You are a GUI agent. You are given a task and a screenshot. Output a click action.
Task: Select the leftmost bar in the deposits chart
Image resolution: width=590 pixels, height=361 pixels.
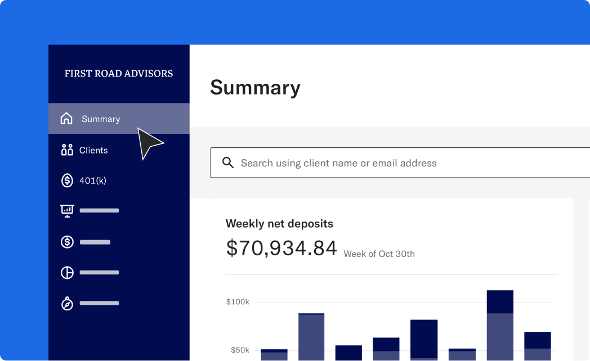(x=274, y=355)
